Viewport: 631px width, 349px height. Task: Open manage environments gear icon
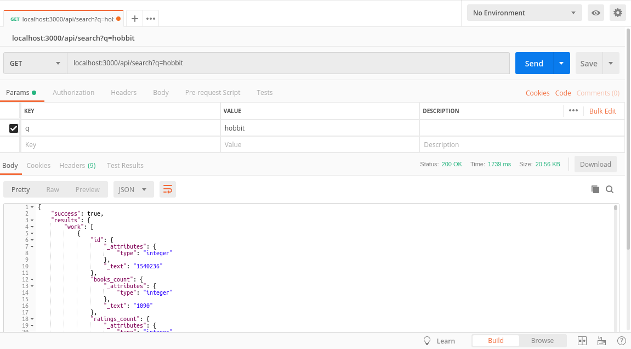(618, 13)
